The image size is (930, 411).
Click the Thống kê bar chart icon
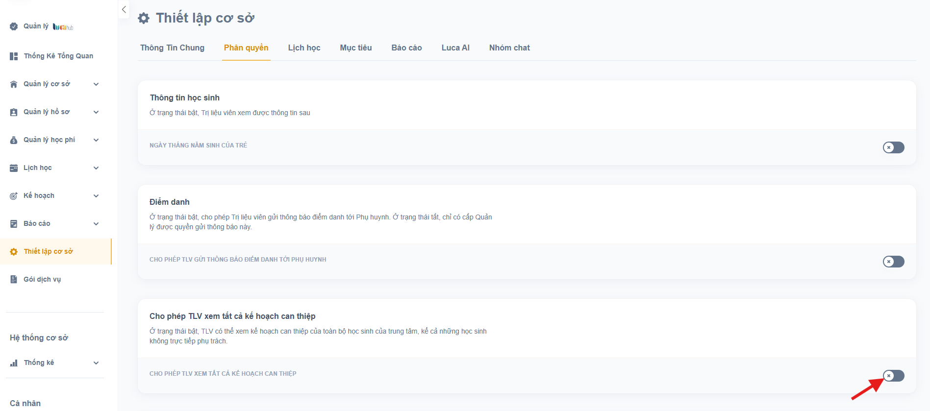[x=14, y=363]
